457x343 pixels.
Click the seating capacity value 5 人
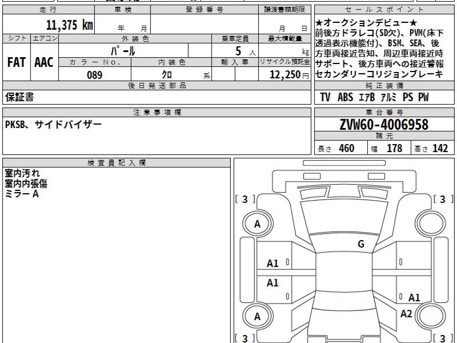point(245,51)
